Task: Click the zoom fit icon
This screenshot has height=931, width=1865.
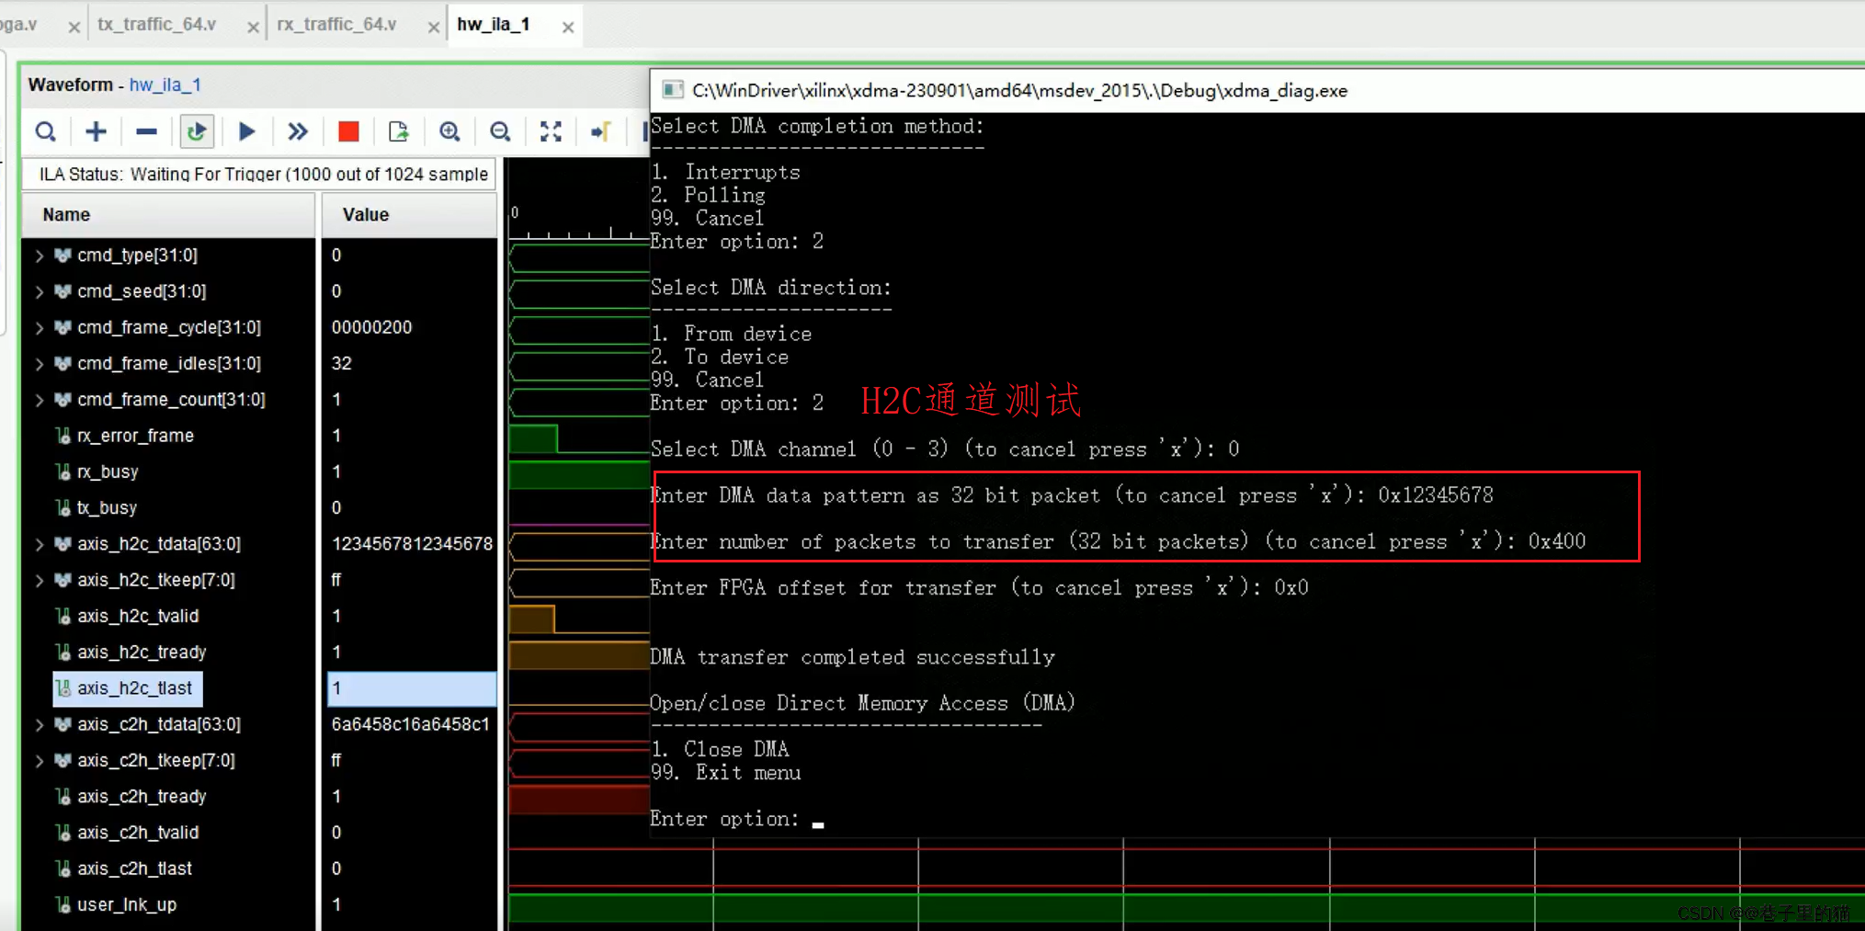Action: pos(551,131)
